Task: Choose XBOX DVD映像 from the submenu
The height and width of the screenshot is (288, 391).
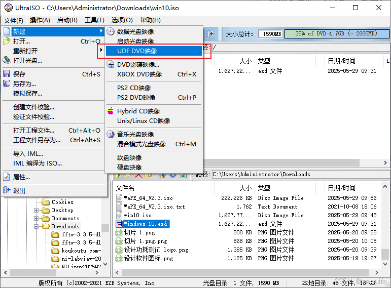Action: [x=154, y=74]
